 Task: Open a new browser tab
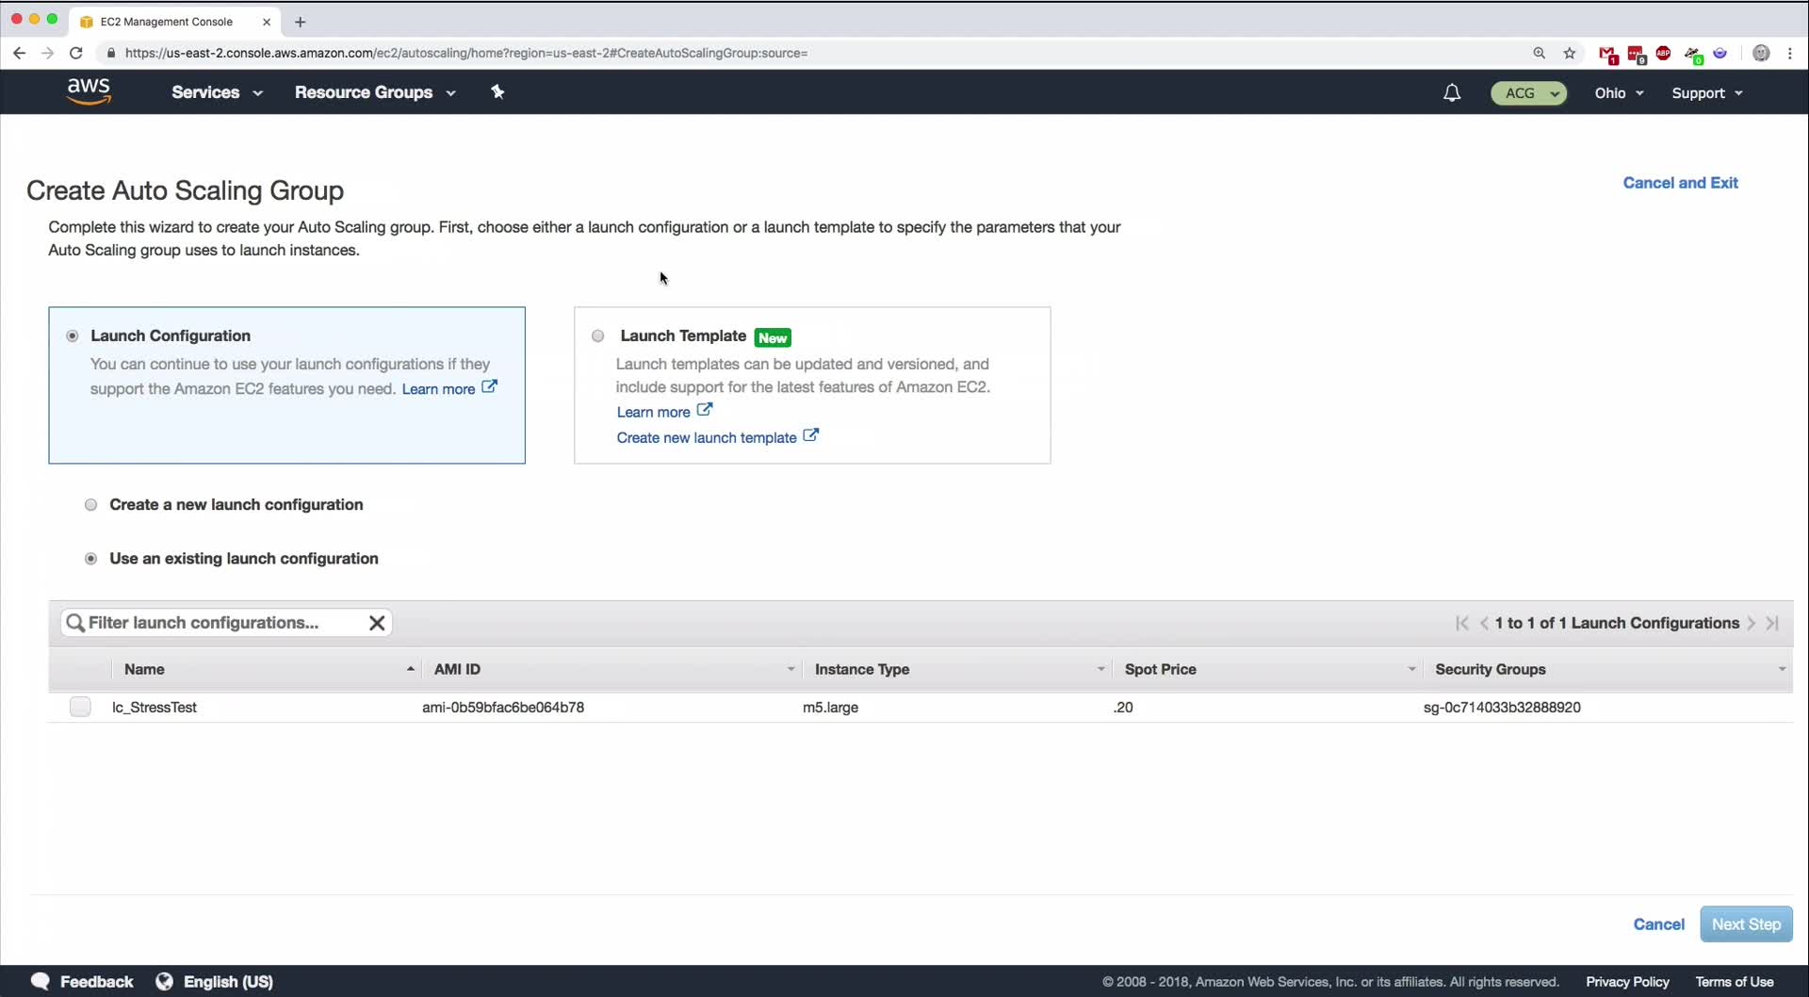[x=300, y=22]
